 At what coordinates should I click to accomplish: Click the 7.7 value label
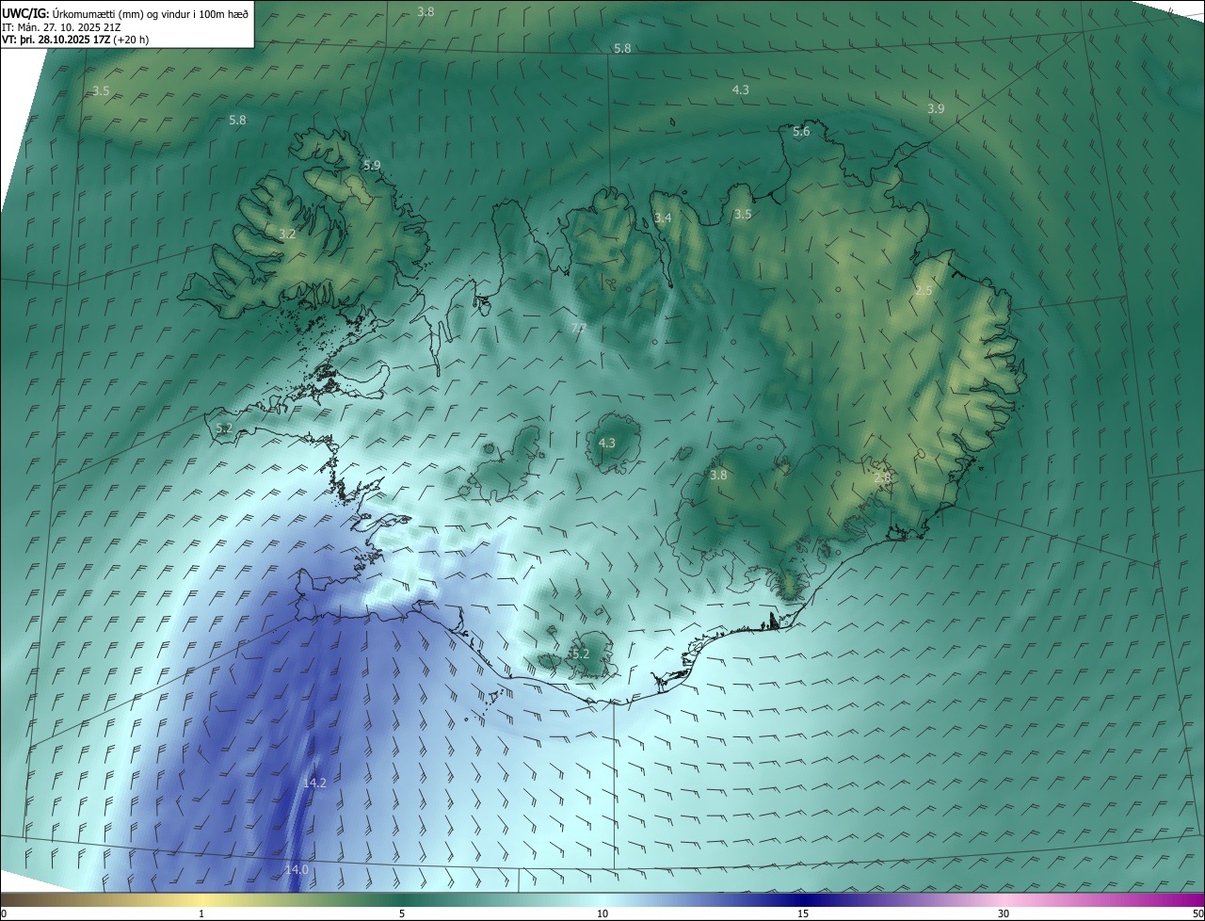coord(579,328)
